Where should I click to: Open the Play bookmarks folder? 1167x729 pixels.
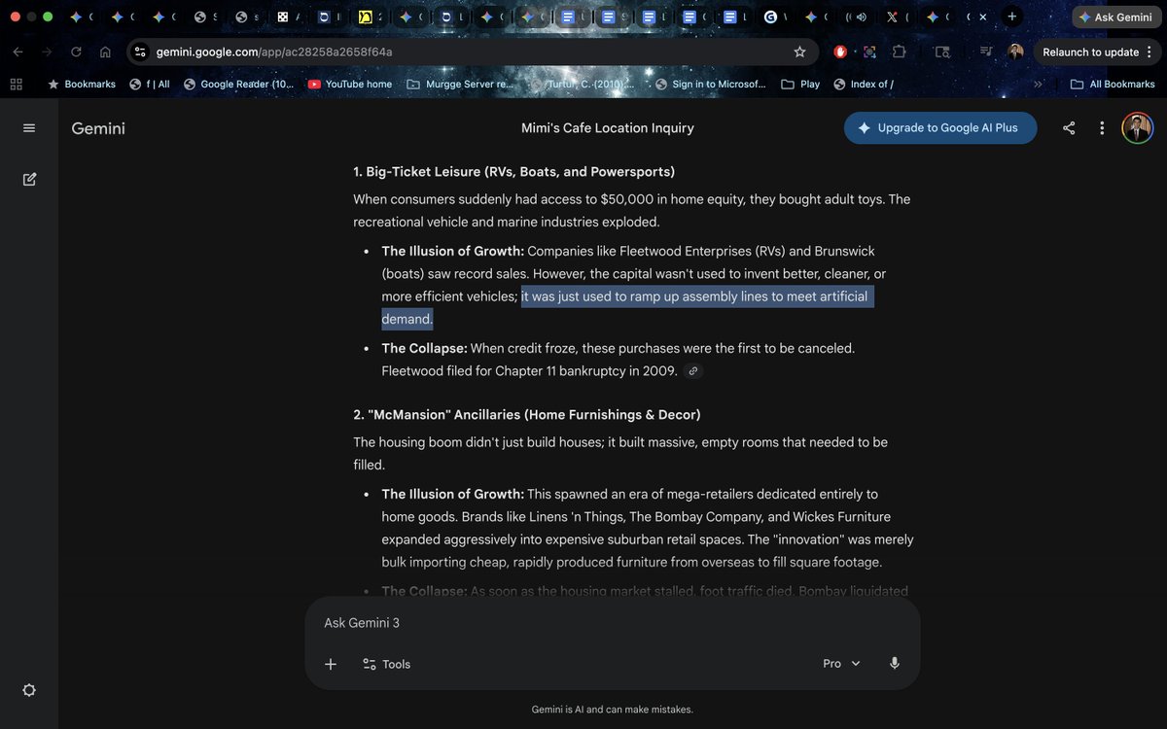point(800,85)
